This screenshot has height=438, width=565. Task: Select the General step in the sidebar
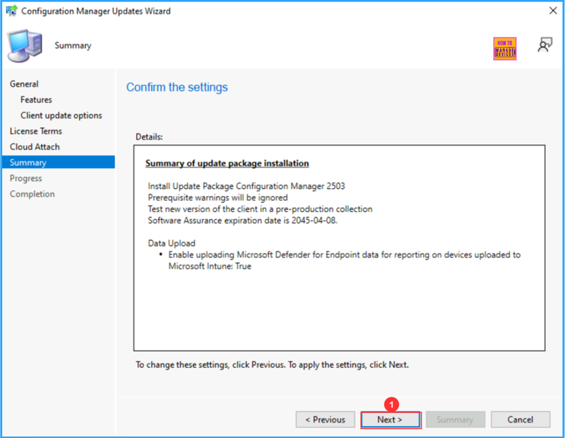coord(24,84)
